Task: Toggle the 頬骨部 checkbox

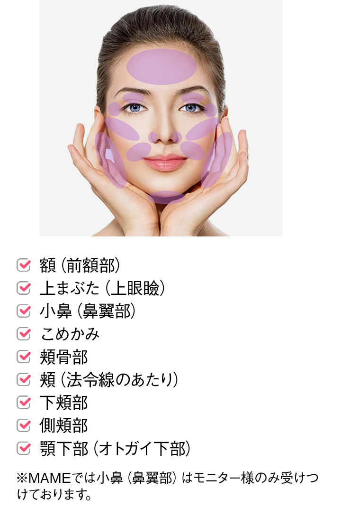Action: coord(23,357)
